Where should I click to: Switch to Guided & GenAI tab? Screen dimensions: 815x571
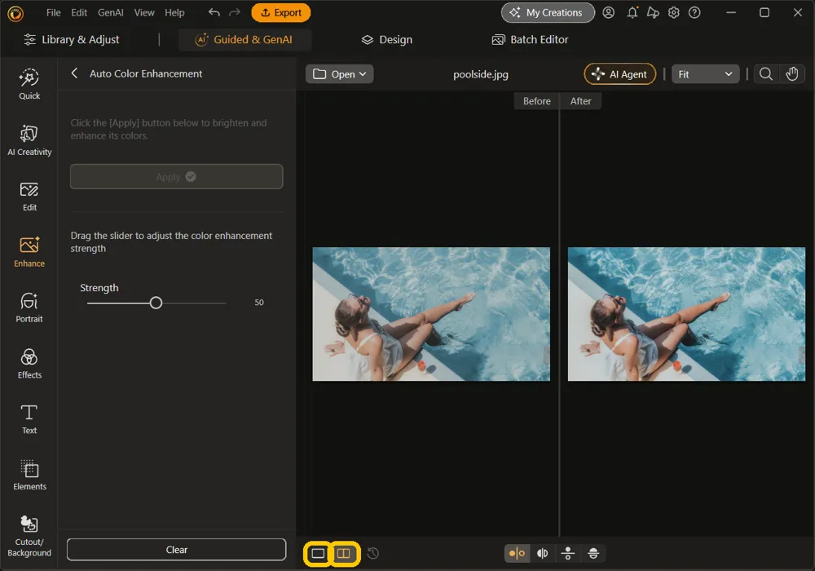click(244, 39)
